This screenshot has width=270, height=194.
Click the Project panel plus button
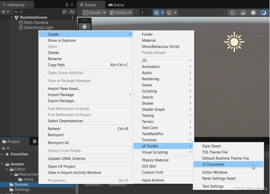coord(3,148)
